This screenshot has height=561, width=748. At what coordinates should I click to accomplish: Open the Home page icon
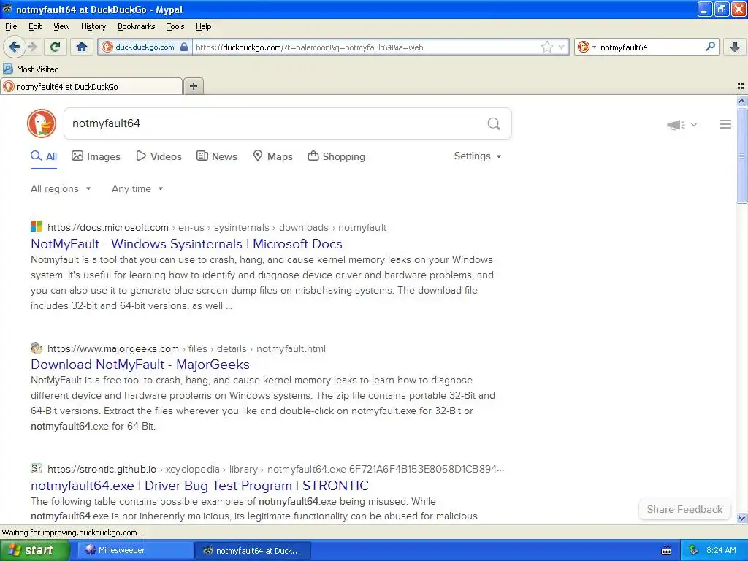click(82, 47)
